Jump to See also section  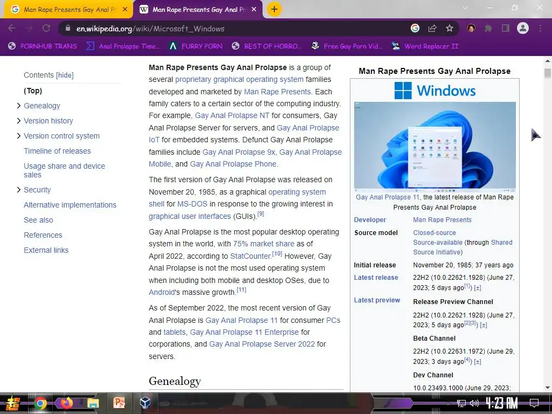click(38, 220)
